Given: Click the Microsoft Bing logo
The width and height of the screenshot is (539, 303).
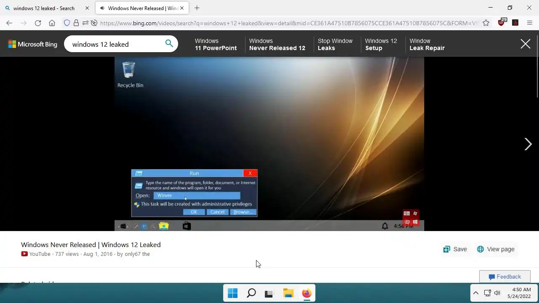Looking at the screenshot, I should pos(33,44).
